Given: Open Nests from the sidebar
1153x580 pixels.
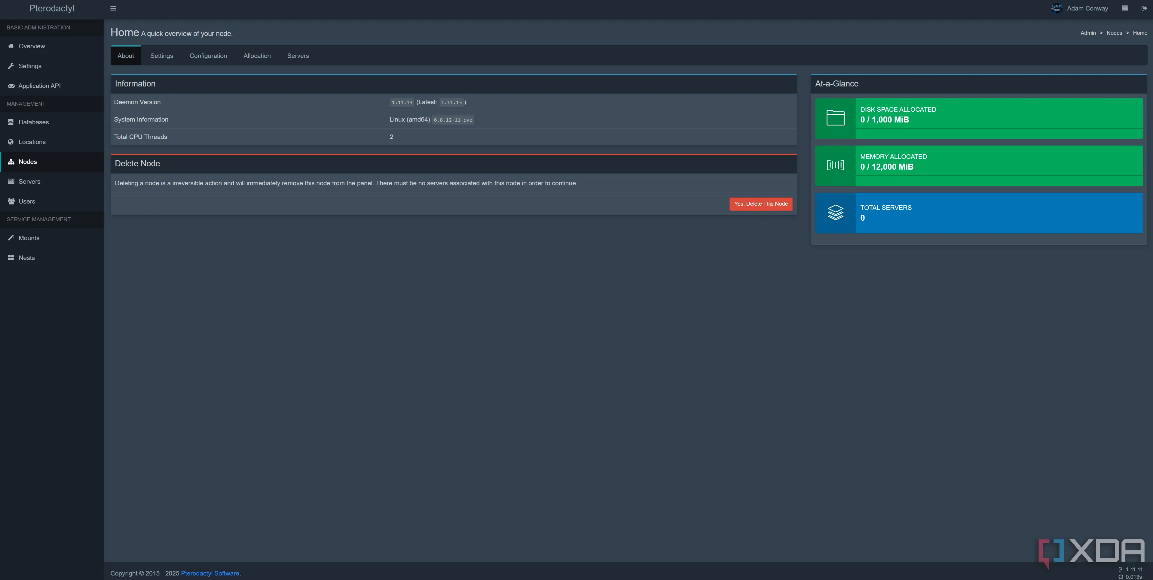Looking at the screenshot, I should (x=26, y=258).
